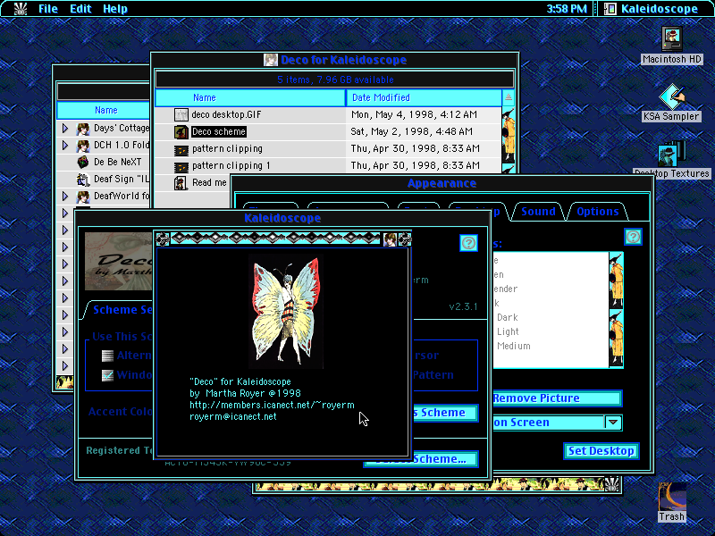Switch to the Sound tab
715x536 pixels.
(538, 212)
